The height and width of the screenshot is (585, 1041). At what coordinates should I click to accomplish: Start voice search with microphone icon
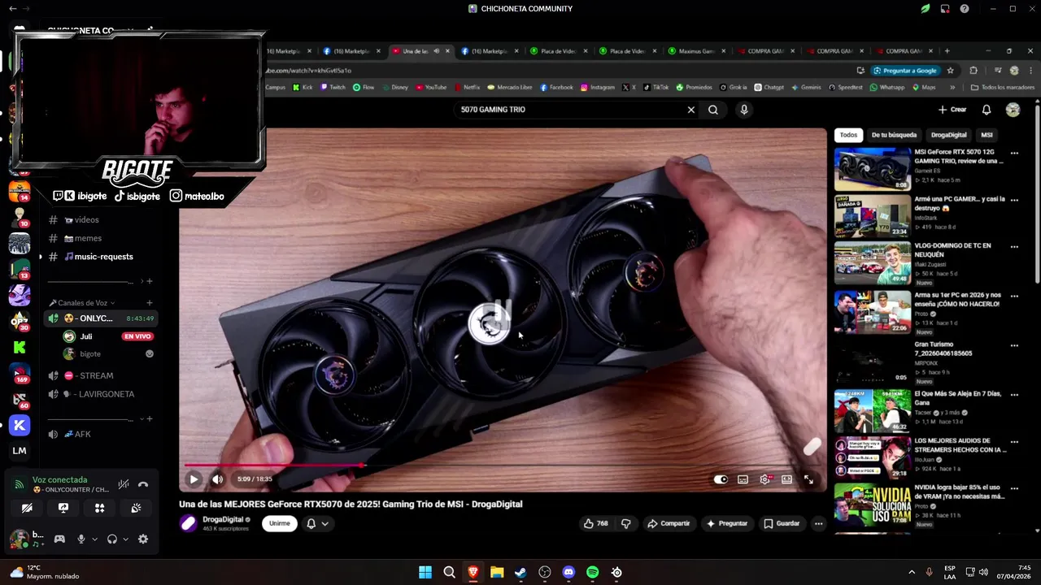(x=743, y=110)
